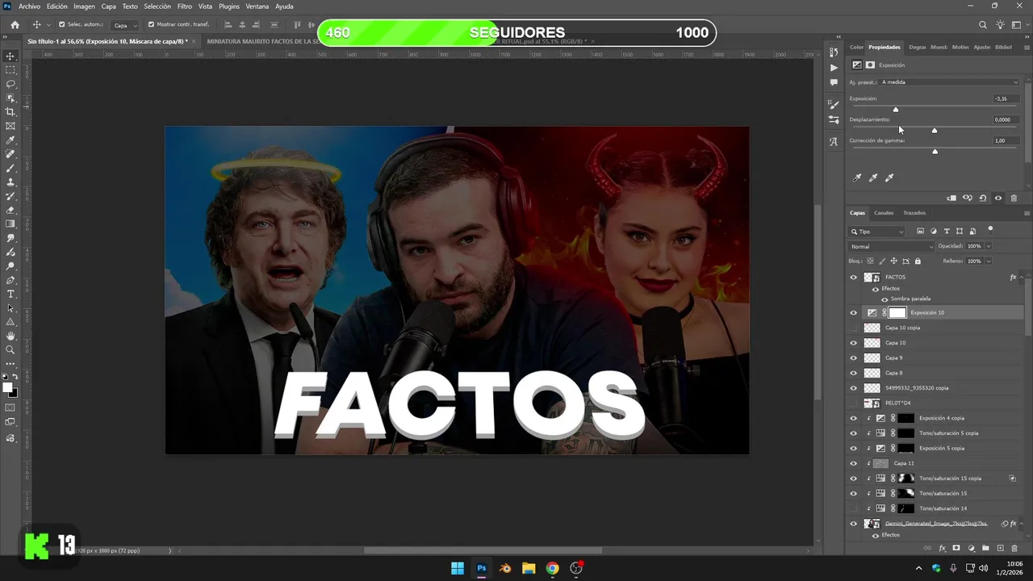Select the Gradient tool
The image size is (1033, 581).
tap(10, 224)
